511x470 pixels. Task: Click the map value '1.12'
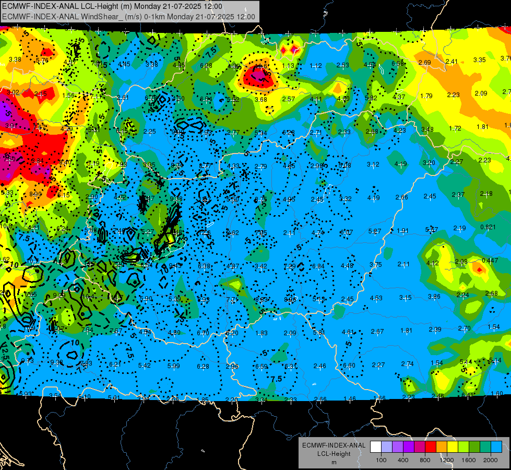tap(316, 66)
